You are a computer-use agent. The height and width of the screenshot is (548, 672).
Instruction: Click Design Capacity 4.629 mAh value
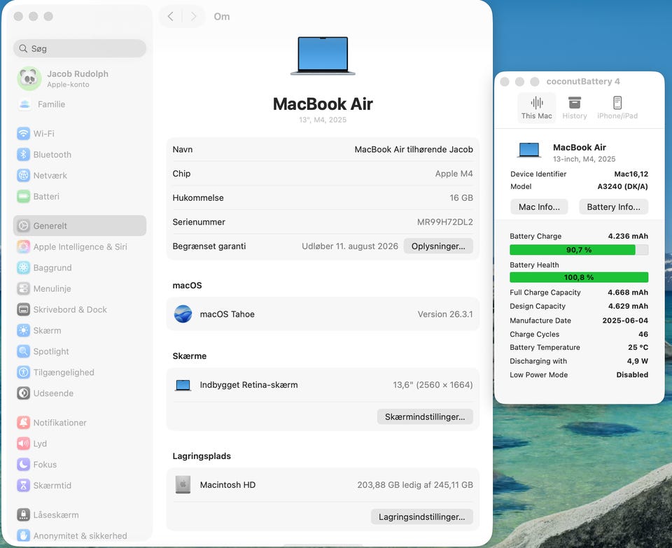[628, 306]
